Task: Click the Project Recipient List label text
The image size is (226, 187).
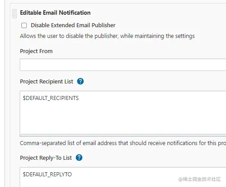Action: point(46,82)
